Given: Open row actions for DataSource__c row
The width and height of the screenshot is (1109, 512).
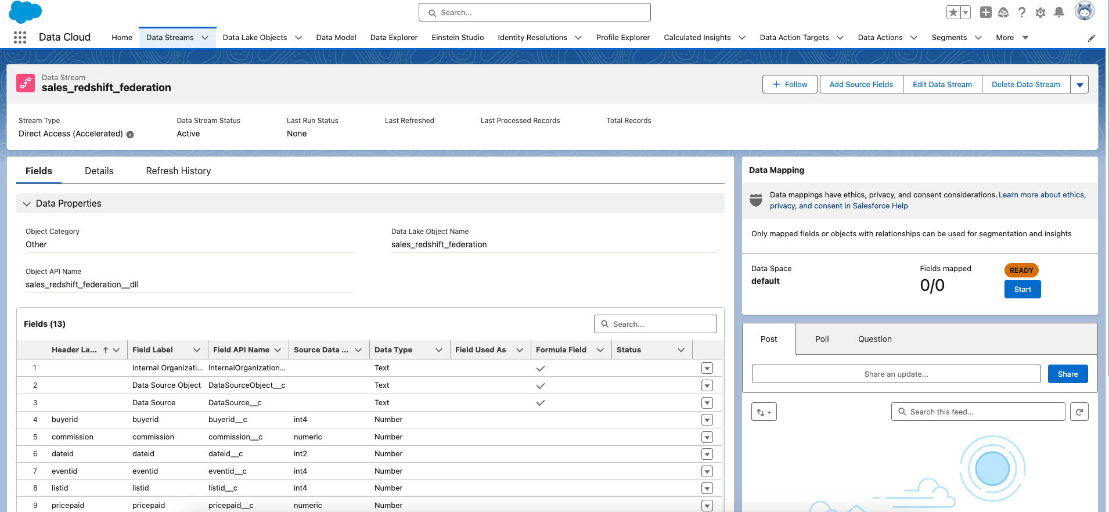Looking at the screenshot, I should point(707,403).
